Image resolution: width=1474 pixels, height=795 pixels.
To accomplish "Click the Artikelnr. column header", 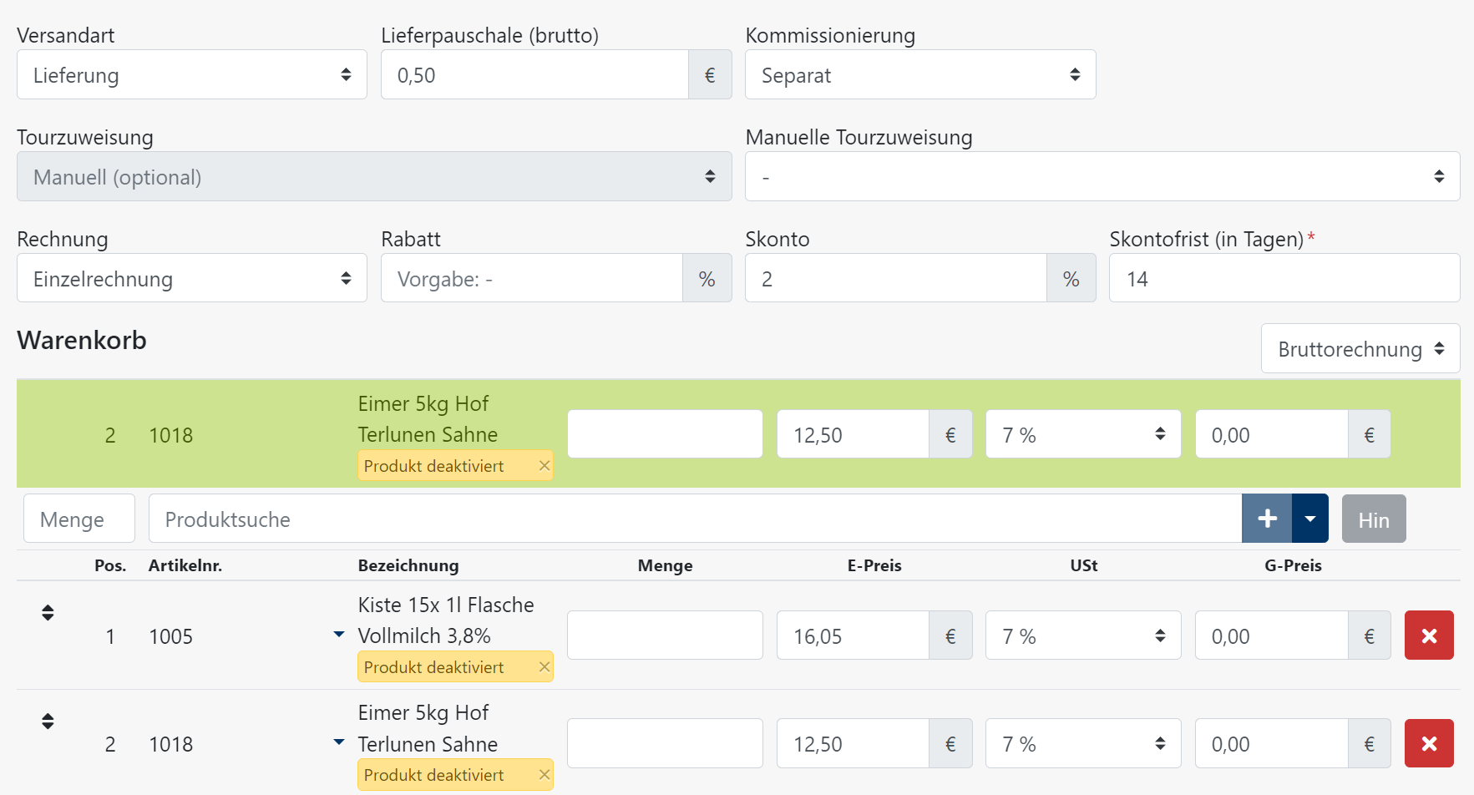I will click(185, 565).
